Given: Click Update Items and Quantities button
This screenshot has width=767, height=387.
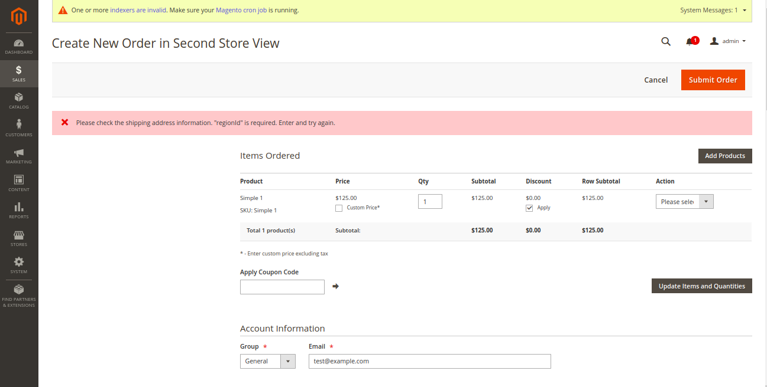Looking at the screenshot, I should pos(702,286).
